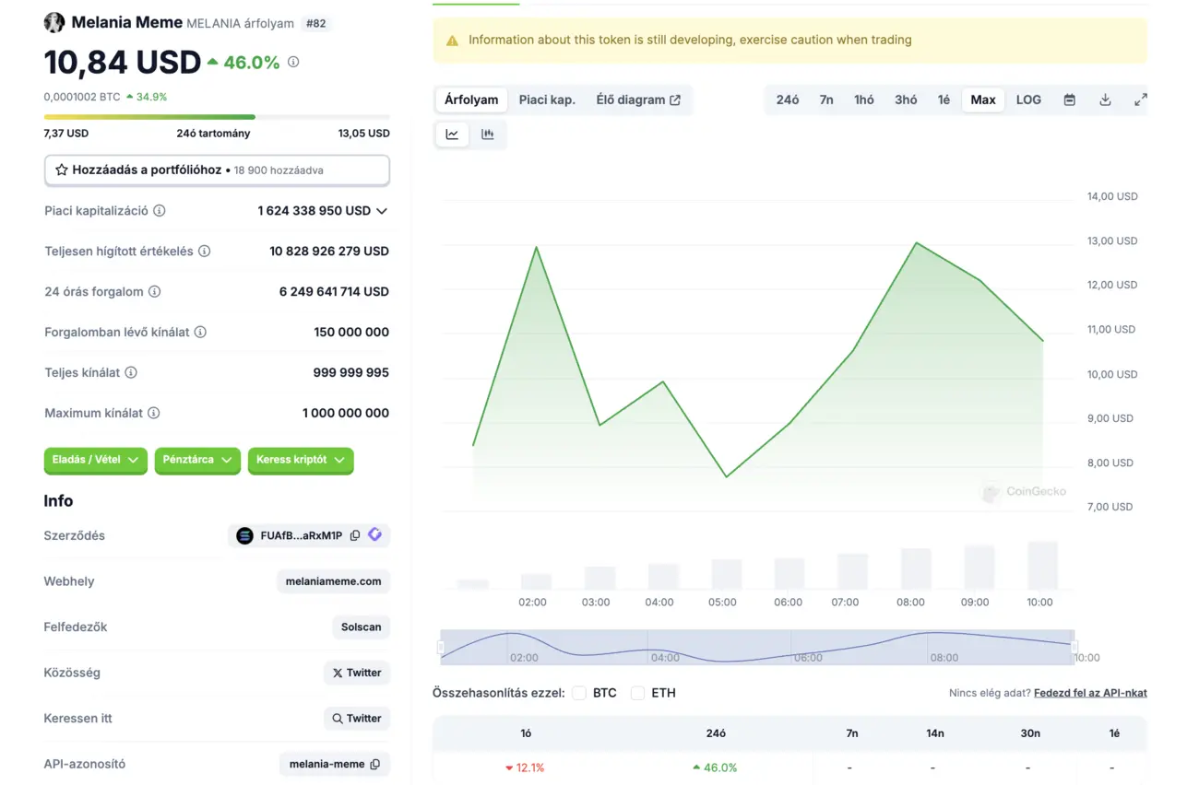Viewport: 1199px width, 785px height.
Task: Grab the right handle of chart navigator
Action: point(1074,648)
